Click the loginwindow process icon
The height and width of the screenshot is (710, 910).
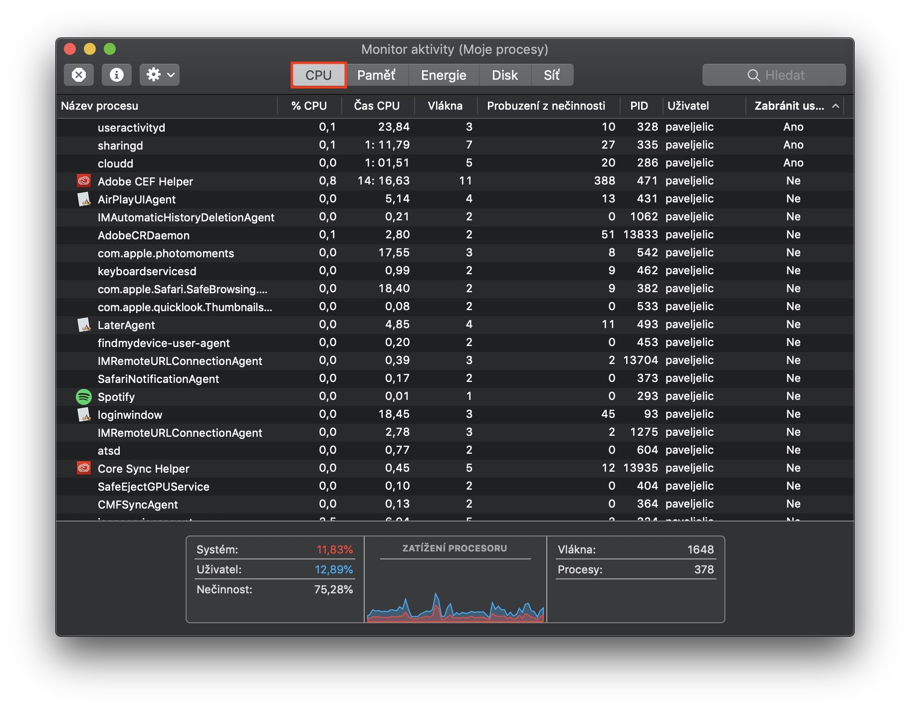(x=84, y=415)
